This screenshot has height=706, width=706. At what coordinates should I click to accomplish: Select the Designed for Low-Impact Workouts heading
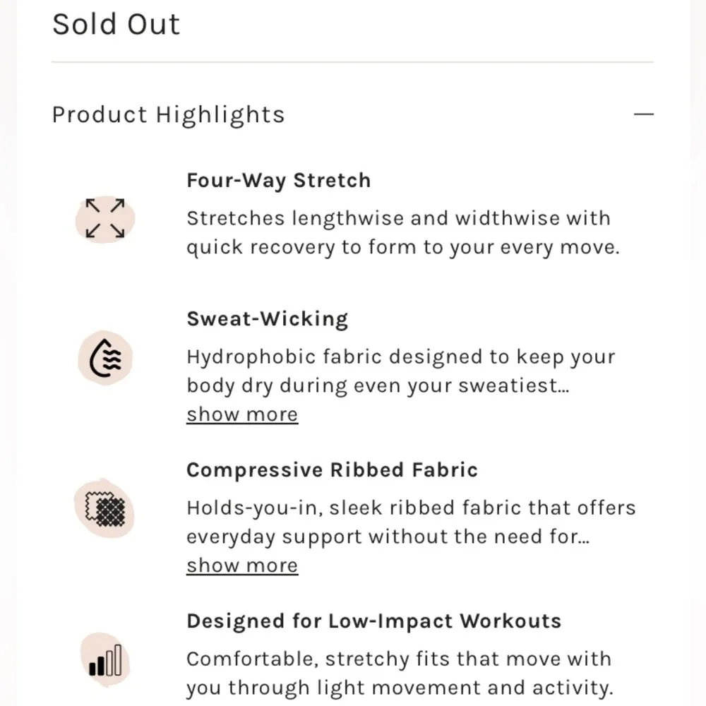pyautogui.click(x=373, y=621)
